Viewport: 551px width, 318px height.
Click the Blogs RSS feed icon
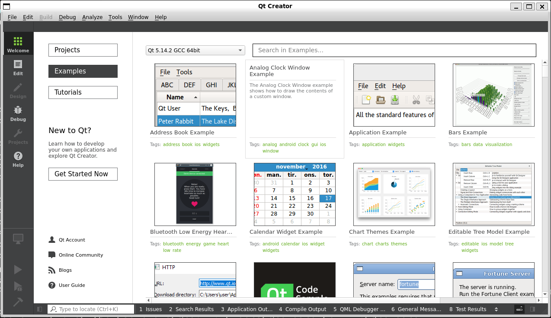pos(52,270)
